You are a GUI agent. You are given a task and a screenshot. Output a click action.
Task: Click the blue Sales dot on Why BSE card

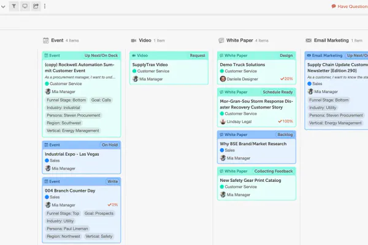click(222, 150)
